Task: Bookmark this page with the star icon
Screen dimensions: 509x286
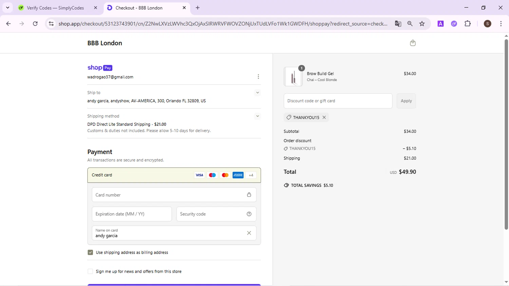Action: (x=422, y=24)
